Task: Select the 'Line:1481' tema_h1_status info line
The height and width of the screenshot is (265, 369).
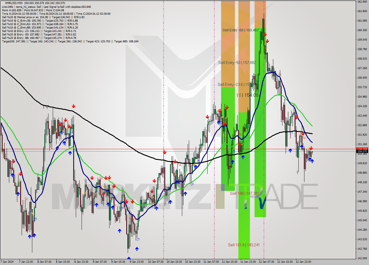Action: click(x=46, y=7)
